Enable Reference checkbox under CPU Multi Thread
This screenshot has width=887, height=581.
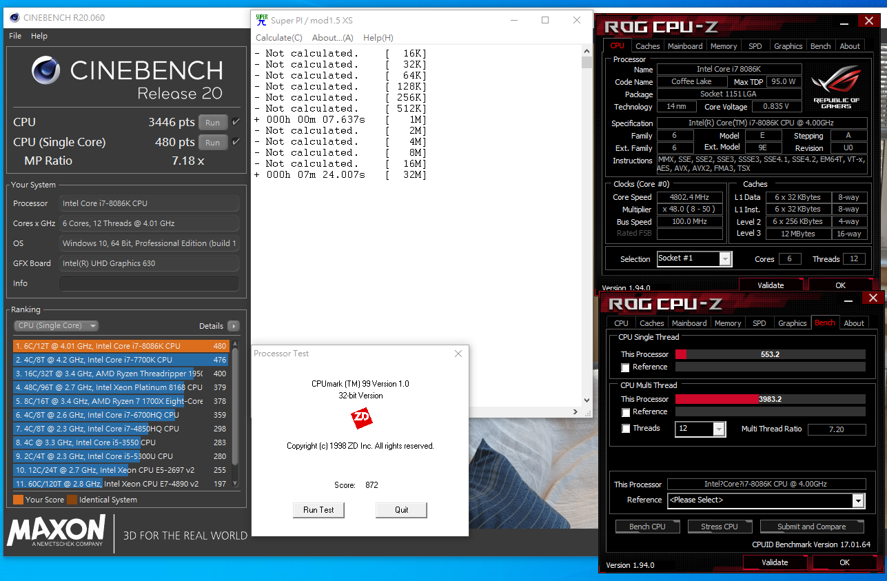click(625, 412)
